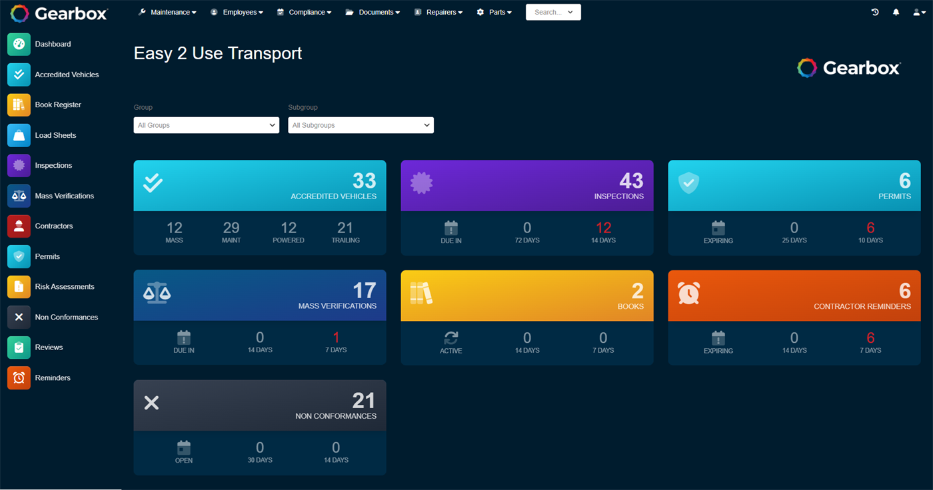Click the notifications bell icon
Image resolution: width=933 pixels, height=490 pixels.
click(x=896, y=12)
